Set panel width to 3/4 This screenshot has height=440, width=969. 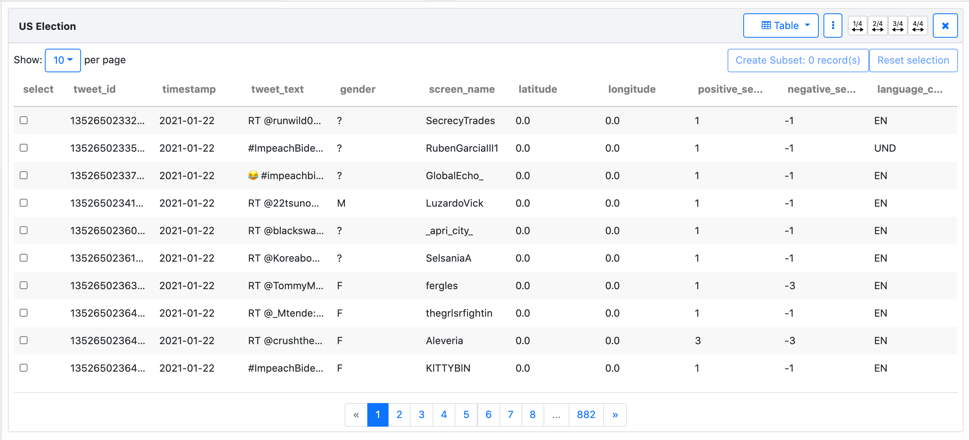click(897, 26)
